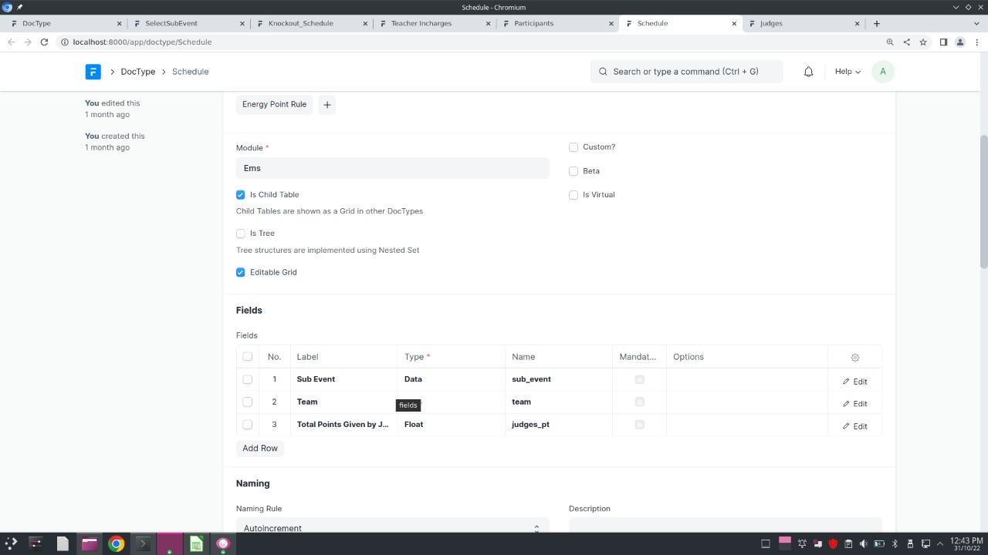Click the Add Row button
The height and width of the screenshot is (555, 988).
click(260, 449)
